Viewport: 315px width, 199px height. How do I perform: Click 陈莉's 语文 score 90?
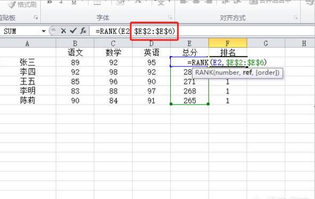(75, 100)
